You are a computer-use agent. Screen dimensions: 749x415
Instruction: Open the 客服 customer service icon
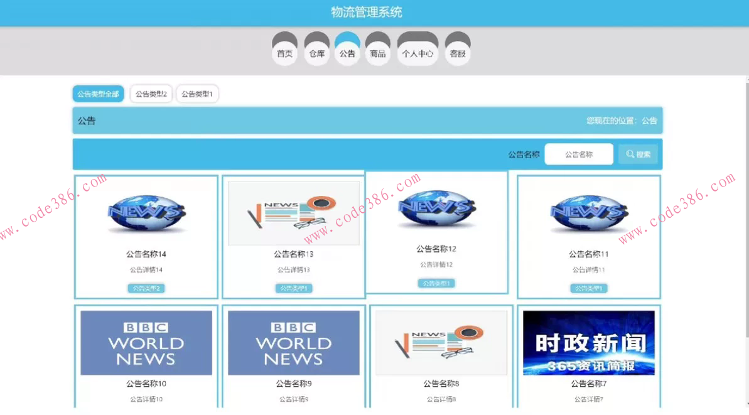click(457, 53)
